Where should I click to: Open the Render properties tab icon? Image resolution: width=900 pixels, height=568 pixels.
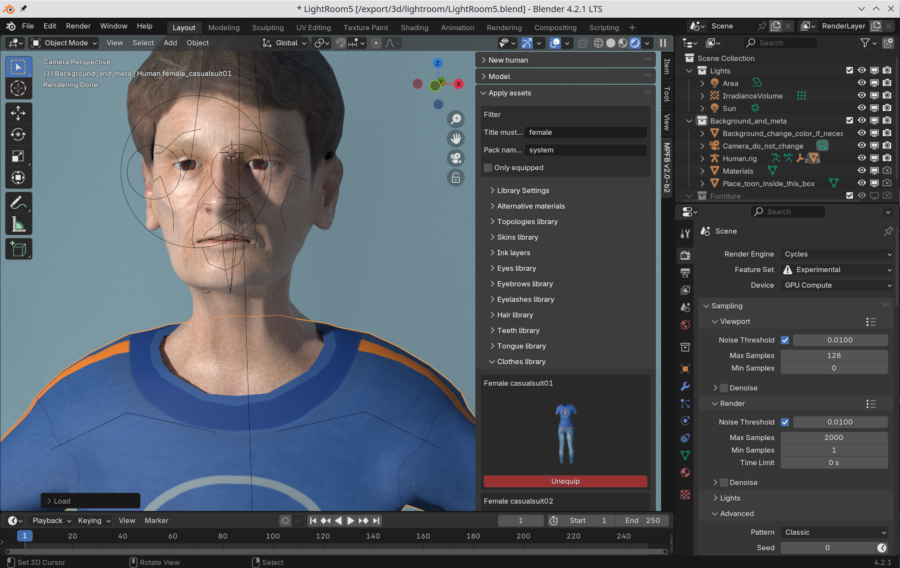point(685,255)
